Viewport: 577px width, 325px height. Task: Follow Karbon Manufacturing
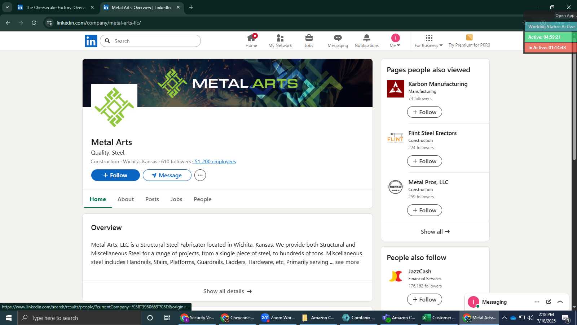click(x=424, y=112)
